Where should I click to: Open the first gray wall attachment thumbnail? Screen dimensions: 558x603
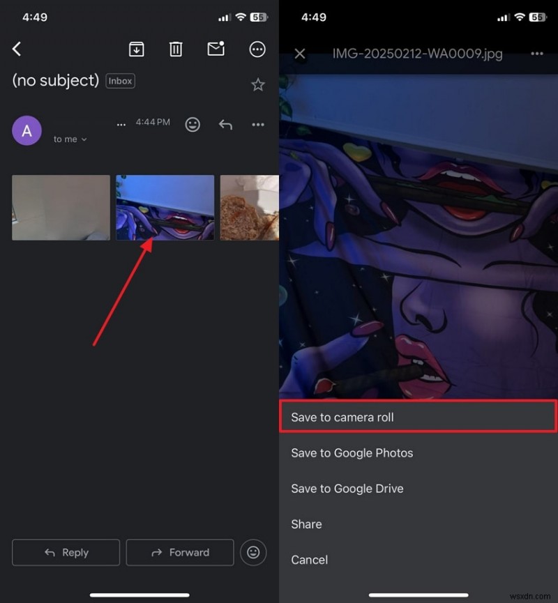(61, 208)
